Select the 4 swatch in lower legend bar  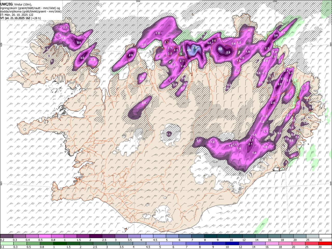pyautogui.click(x=139, y=243)
